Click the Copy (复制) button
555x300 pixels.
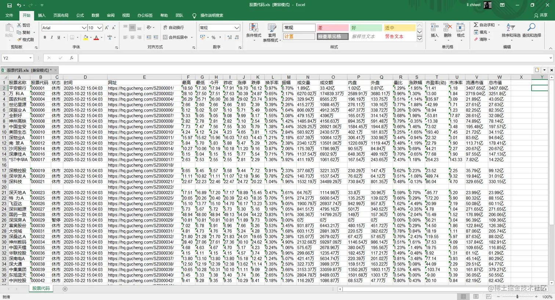pyautogui.click(x=23, y=32)
